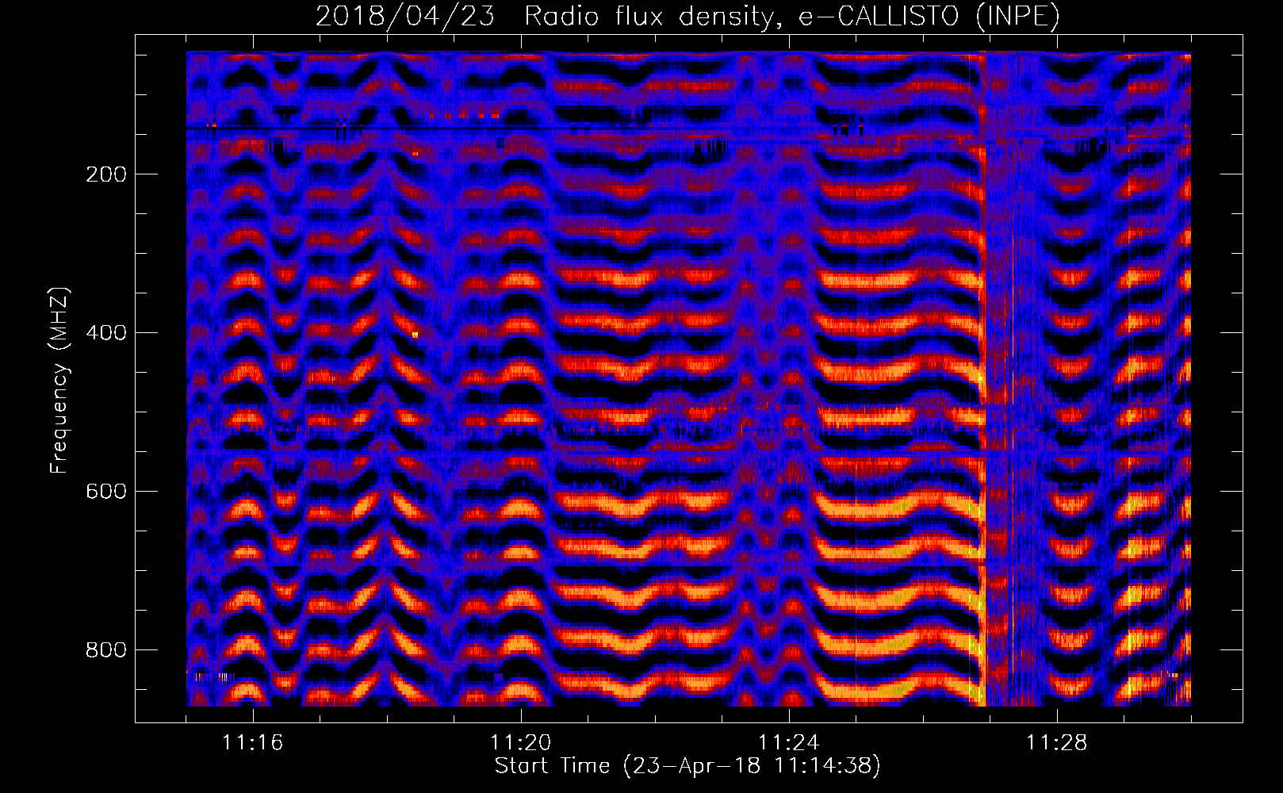The width and height of the screenshot is (1283, 793).
Task: Click the 11:28 time tick label
Action: pos(1057,743)
